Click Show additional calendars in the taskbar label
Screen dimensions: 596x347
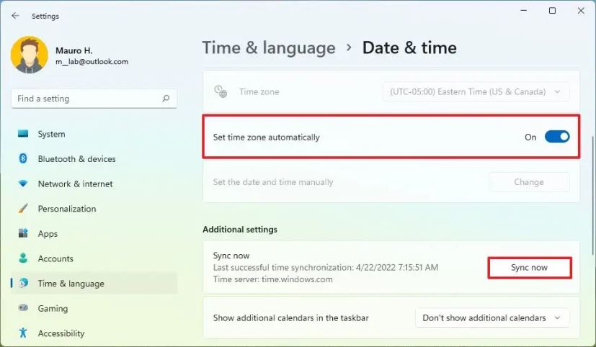290,317
